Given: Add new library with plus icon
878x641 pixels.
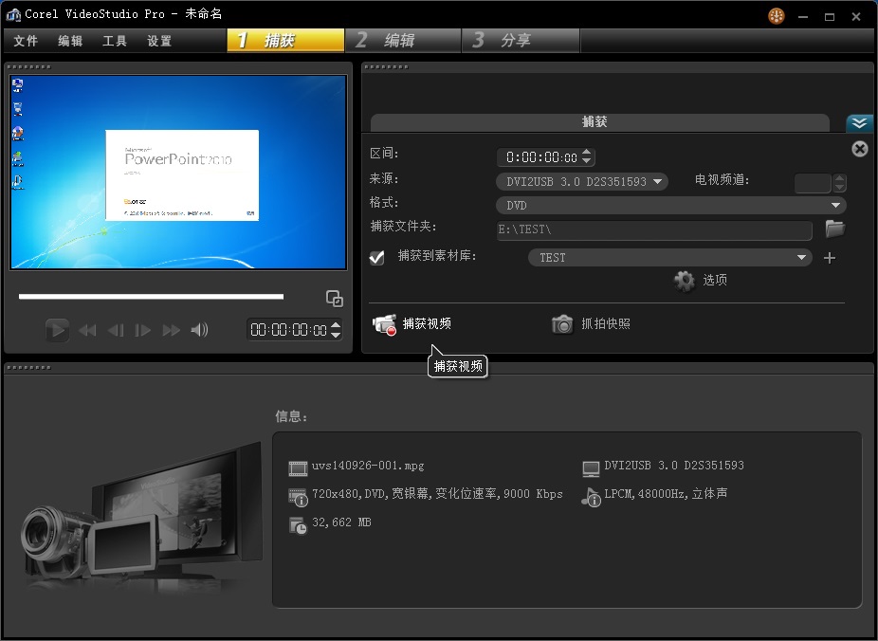Looking at the screenshot, I should 830,258.
